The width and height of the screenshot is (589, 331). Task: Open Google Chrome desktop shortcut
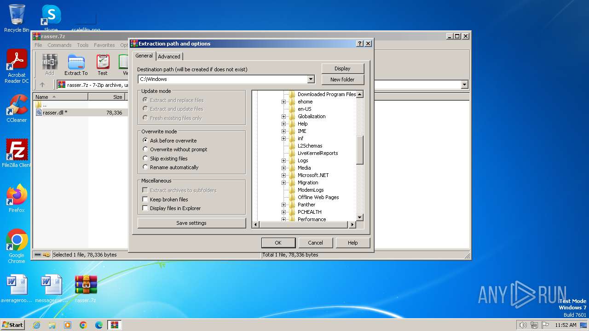coord(17,246)
